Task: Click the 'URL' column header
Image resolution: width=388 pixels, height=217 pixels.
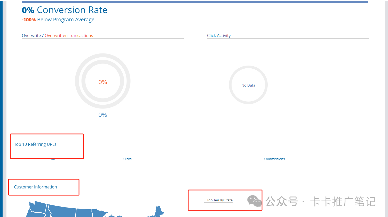Action: pos(53,159)
